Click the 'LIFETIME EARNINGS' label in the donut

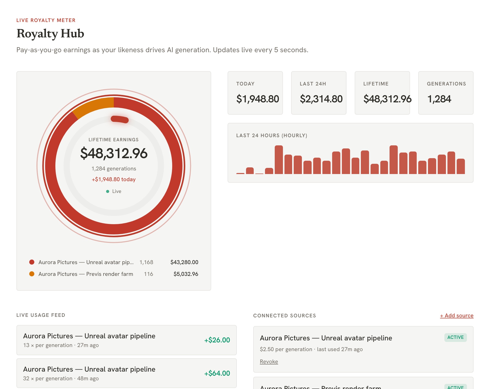(x=114, y=140)
